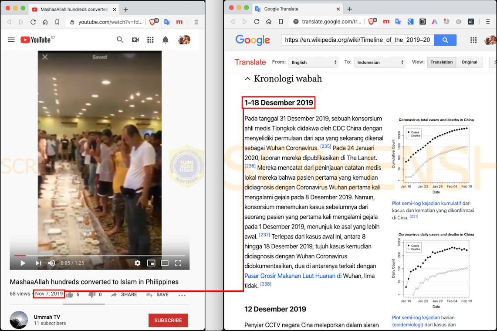The height and width of the screenshot is (331, 497).
Task: Open the YouTube apps grid
Action: pos(150,40)
